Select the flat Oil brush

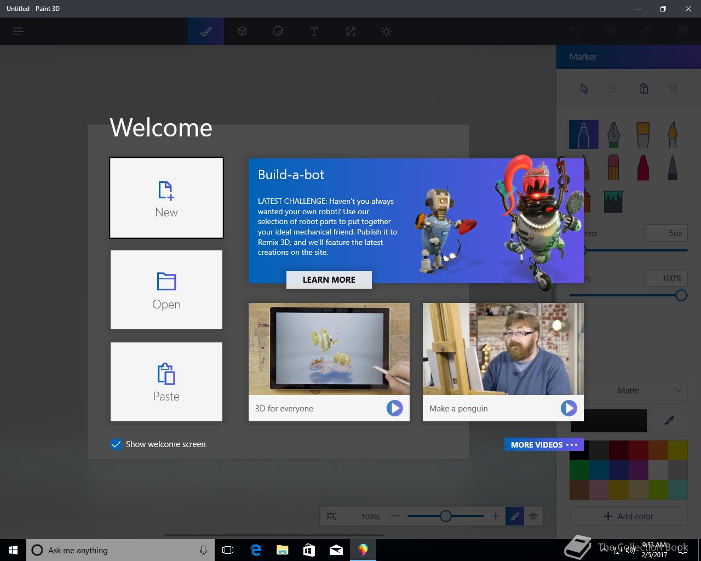click(x=643, y=134)
